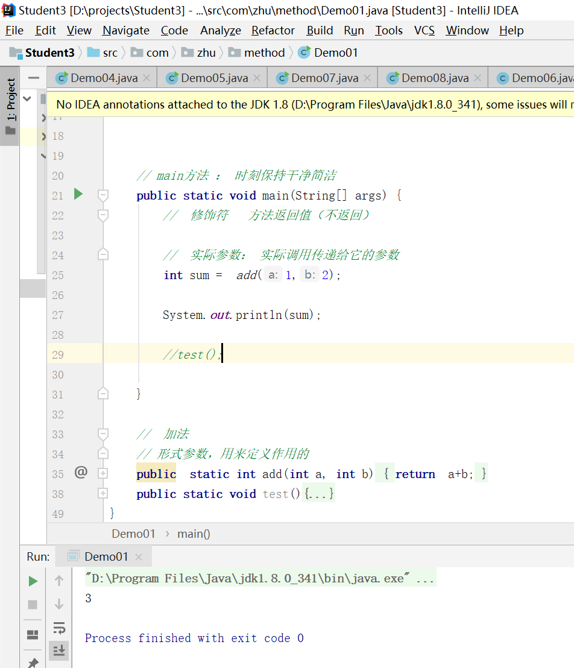Click the JDK annotations warning banner

tap(311, 105)
